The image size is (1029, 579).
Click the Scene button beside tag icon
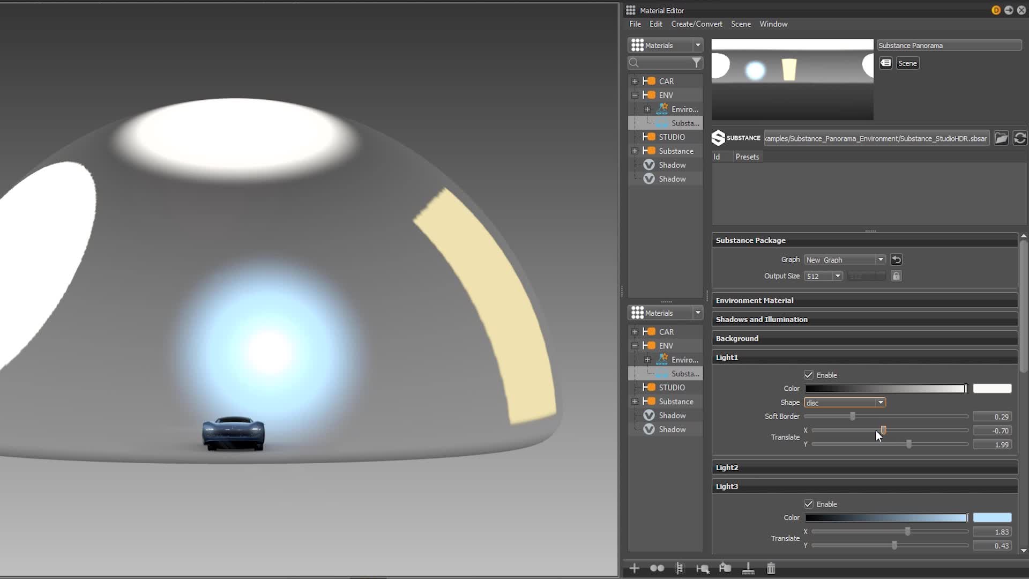[x=907, y=63]
